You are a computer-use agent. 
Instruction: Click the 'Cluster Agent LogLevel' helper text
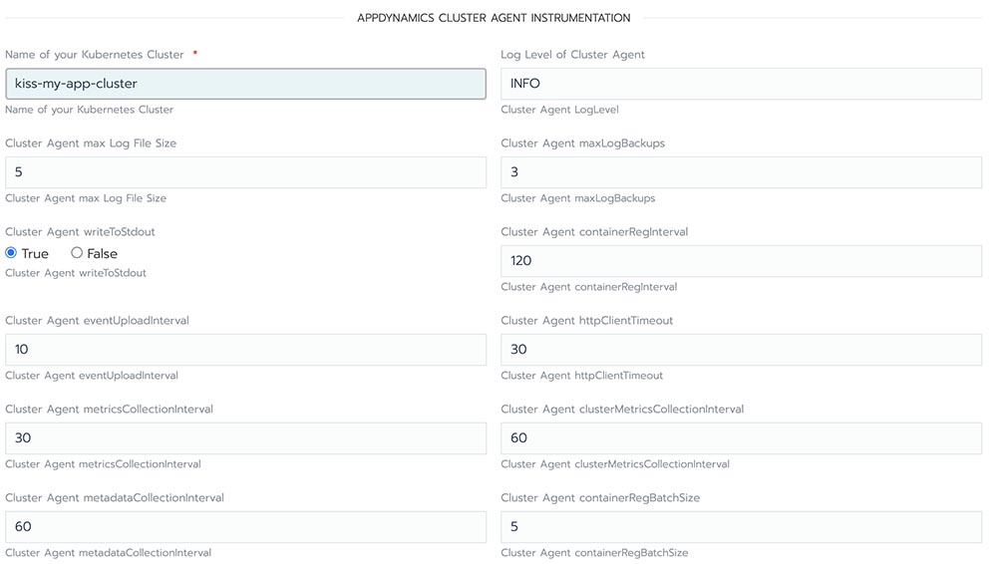559,110
